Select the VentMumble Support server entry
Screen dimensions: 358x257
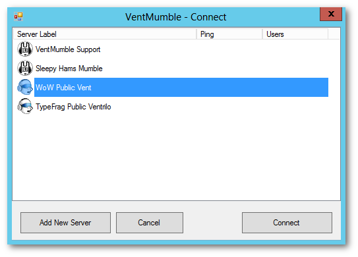68,49
